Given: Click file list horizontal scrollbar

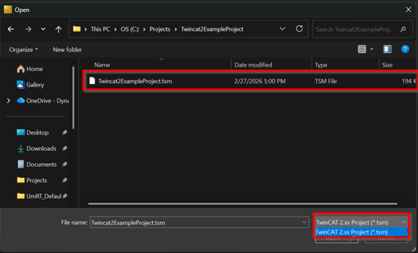Looking at the screenshot, I should [x=242, y=204].
